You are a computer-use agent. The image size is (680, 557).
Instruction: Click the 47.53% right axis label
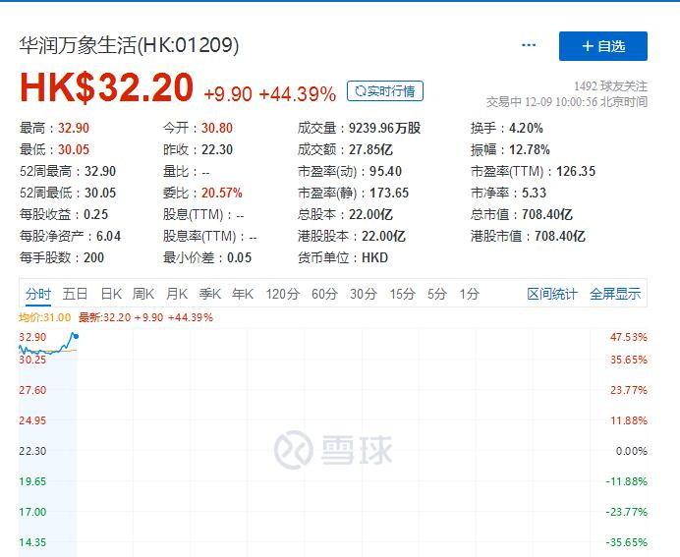[628, 337]
